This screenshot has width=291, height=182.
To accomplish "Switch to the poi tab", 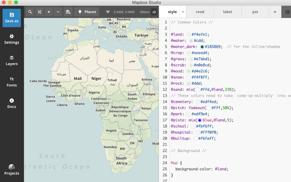I will coord(255,12).
